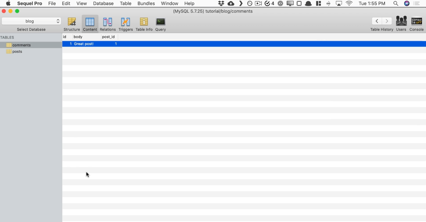Open the Help menu

[189, 3]
